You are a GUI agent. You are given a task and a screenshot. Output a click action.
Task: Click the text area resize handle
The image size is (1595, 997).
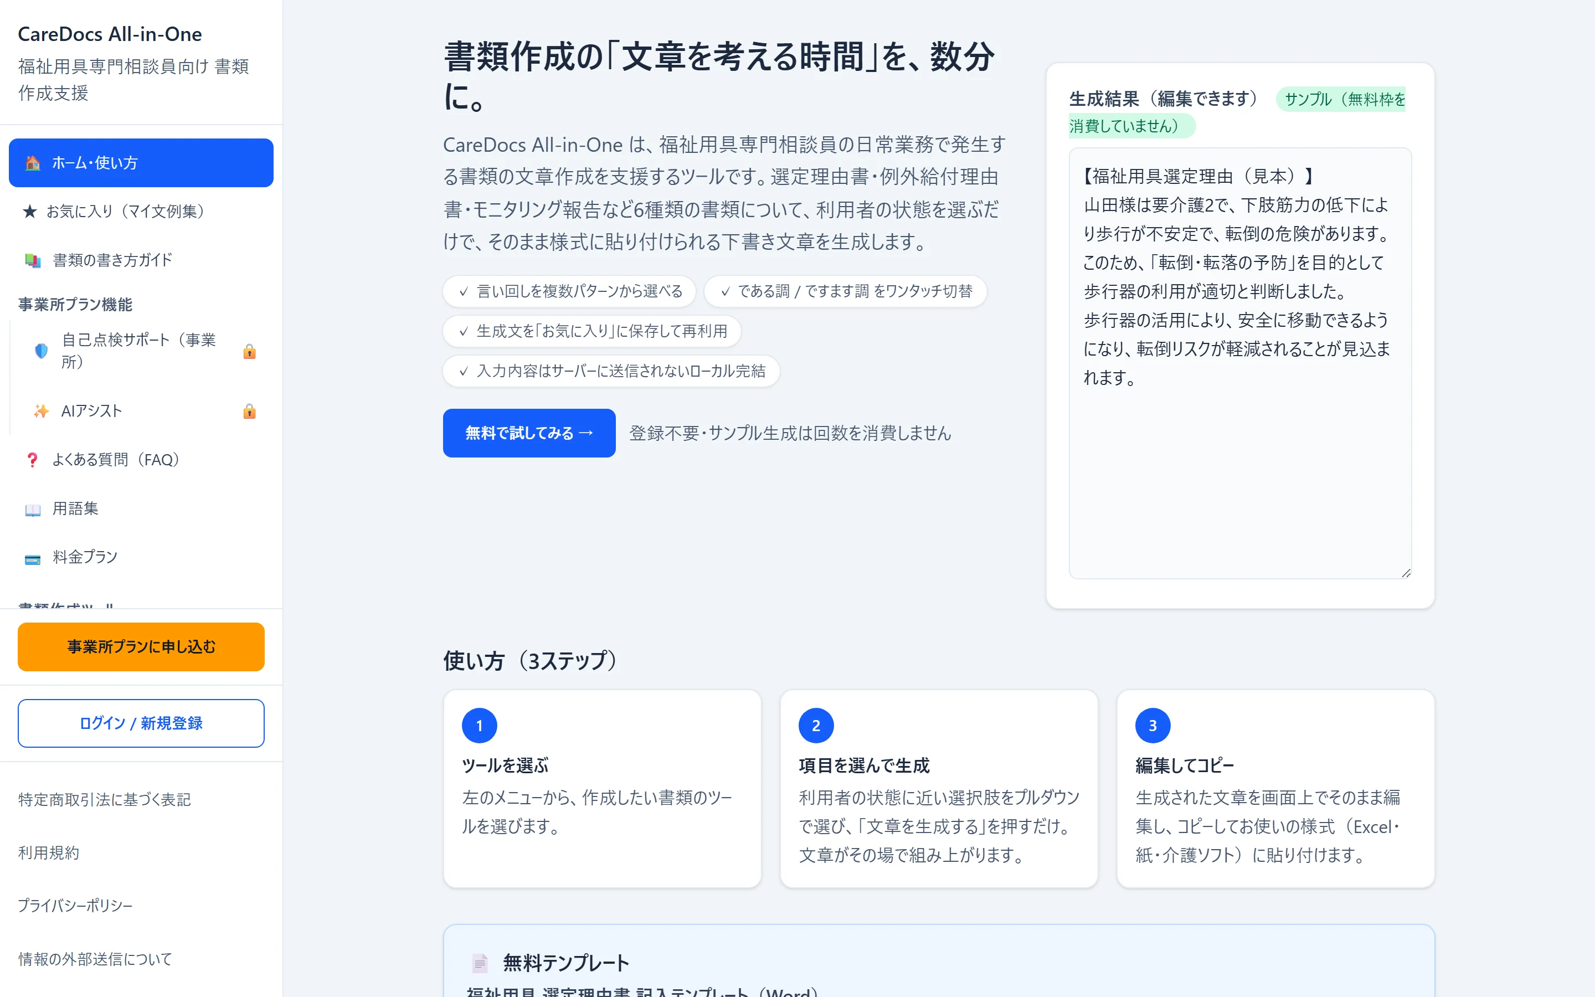click(x=1406, y=573)
